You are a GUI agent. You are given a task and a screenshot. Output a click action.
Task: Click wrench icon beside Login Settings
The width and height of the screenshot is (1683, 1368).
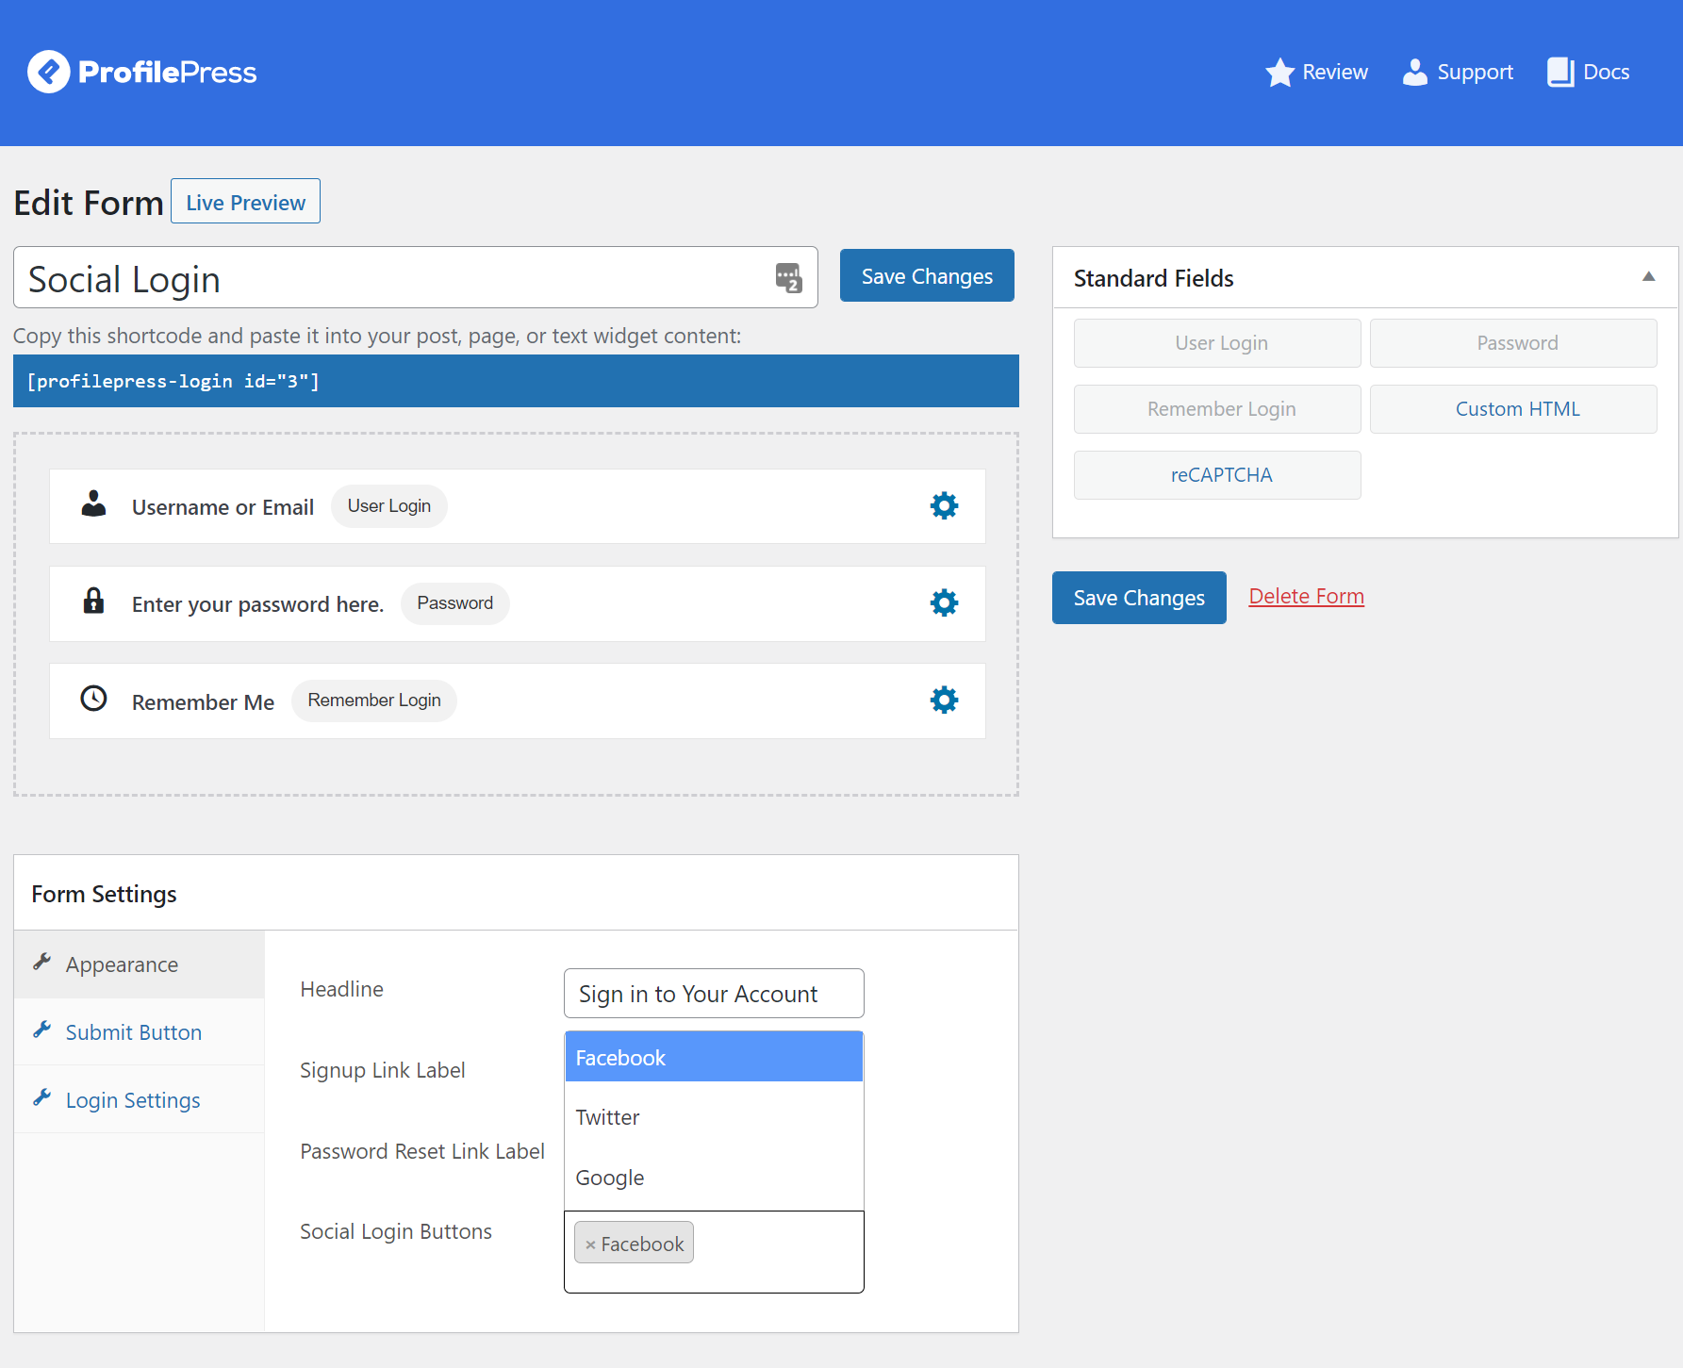pyautogui.click(x=41, y=1097)
